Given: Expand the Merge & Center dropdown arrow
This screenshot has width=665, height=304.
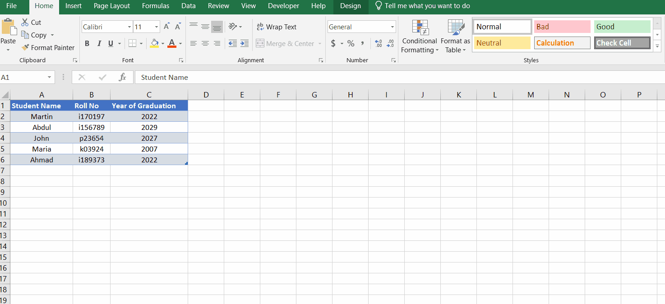Looking at the screenshot, I should (320, 43).
